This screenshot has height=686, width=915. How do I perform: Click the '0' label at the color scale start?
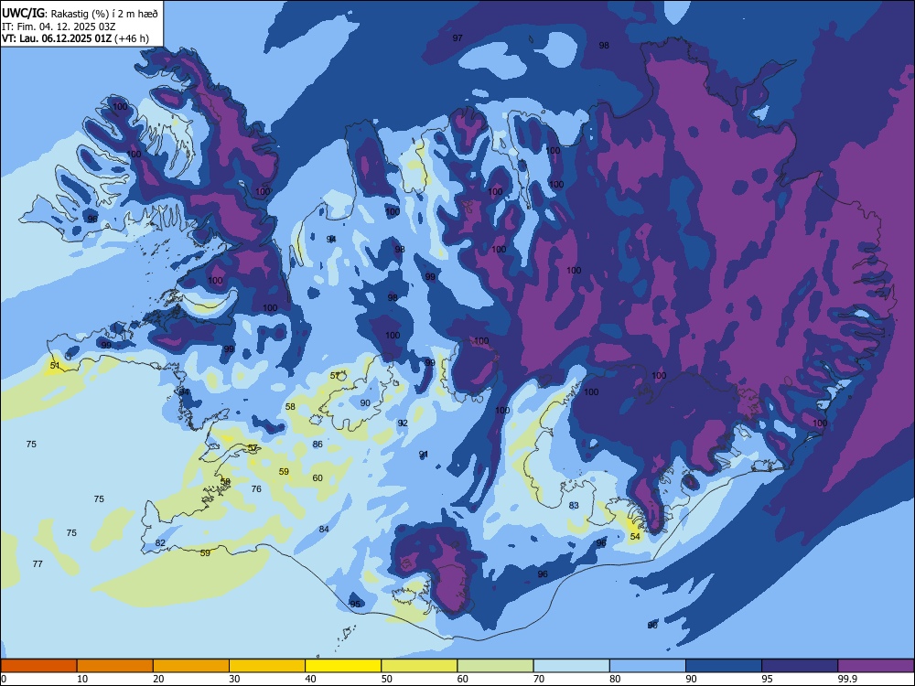4,679
